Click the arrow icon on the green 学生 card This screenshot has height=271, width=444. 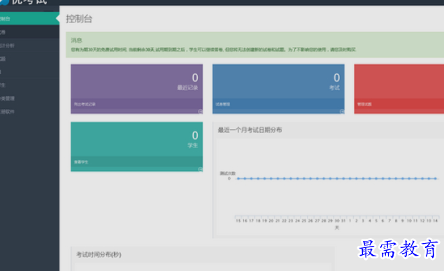(200, 169)
